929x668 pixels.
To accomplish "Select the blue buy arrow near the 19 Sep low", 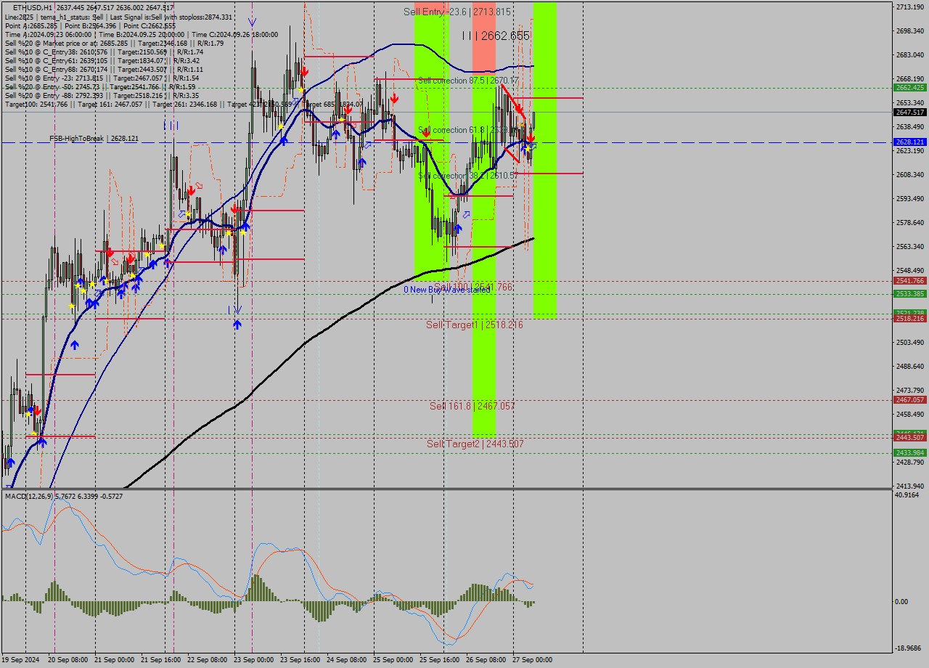I will click(x=11, y=463).
